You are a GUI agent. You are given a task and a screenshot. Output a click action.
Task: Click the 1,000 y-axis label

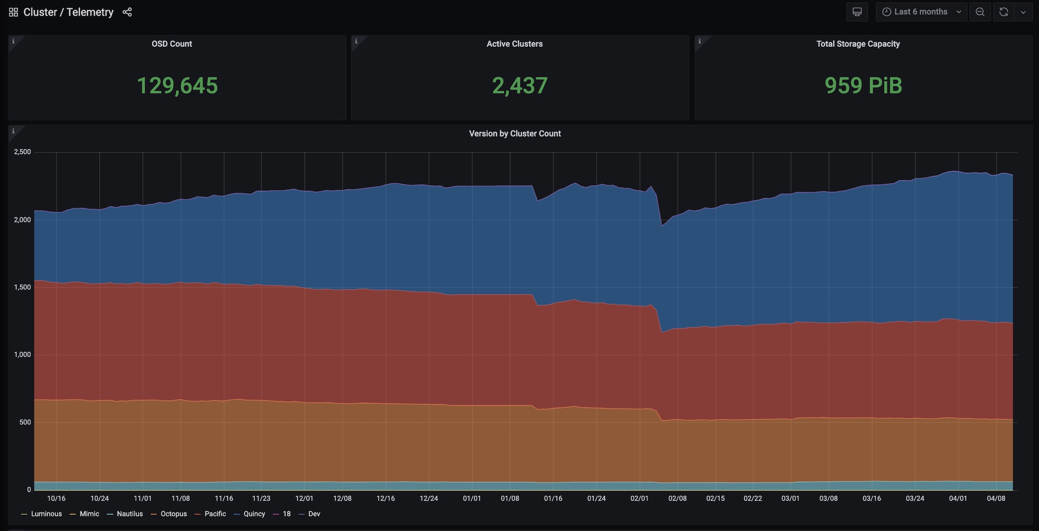23,355
